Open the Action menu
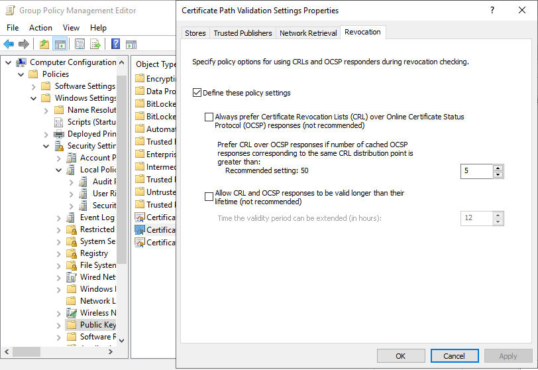Image resolution: width=538 pixels, height=370 pixels. coord(40,28)
